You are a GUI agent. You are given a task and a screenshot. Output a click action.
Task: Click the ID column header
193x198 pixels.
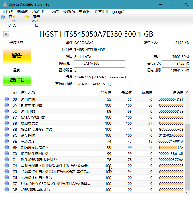click(x=15, y=93)
